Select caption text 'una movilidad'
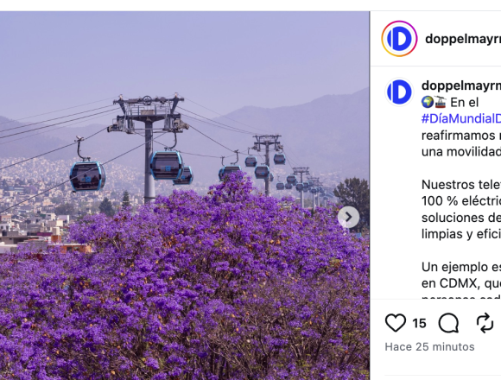This screenshot has width=501, height=380. tap(461, 152)
